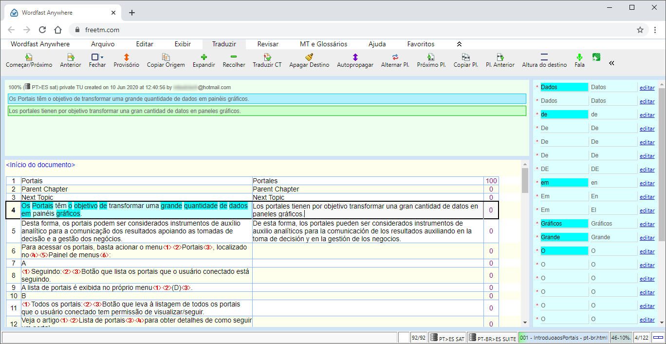
Task: Click editar for the Gráficos entry
Action: pos(647,224)
